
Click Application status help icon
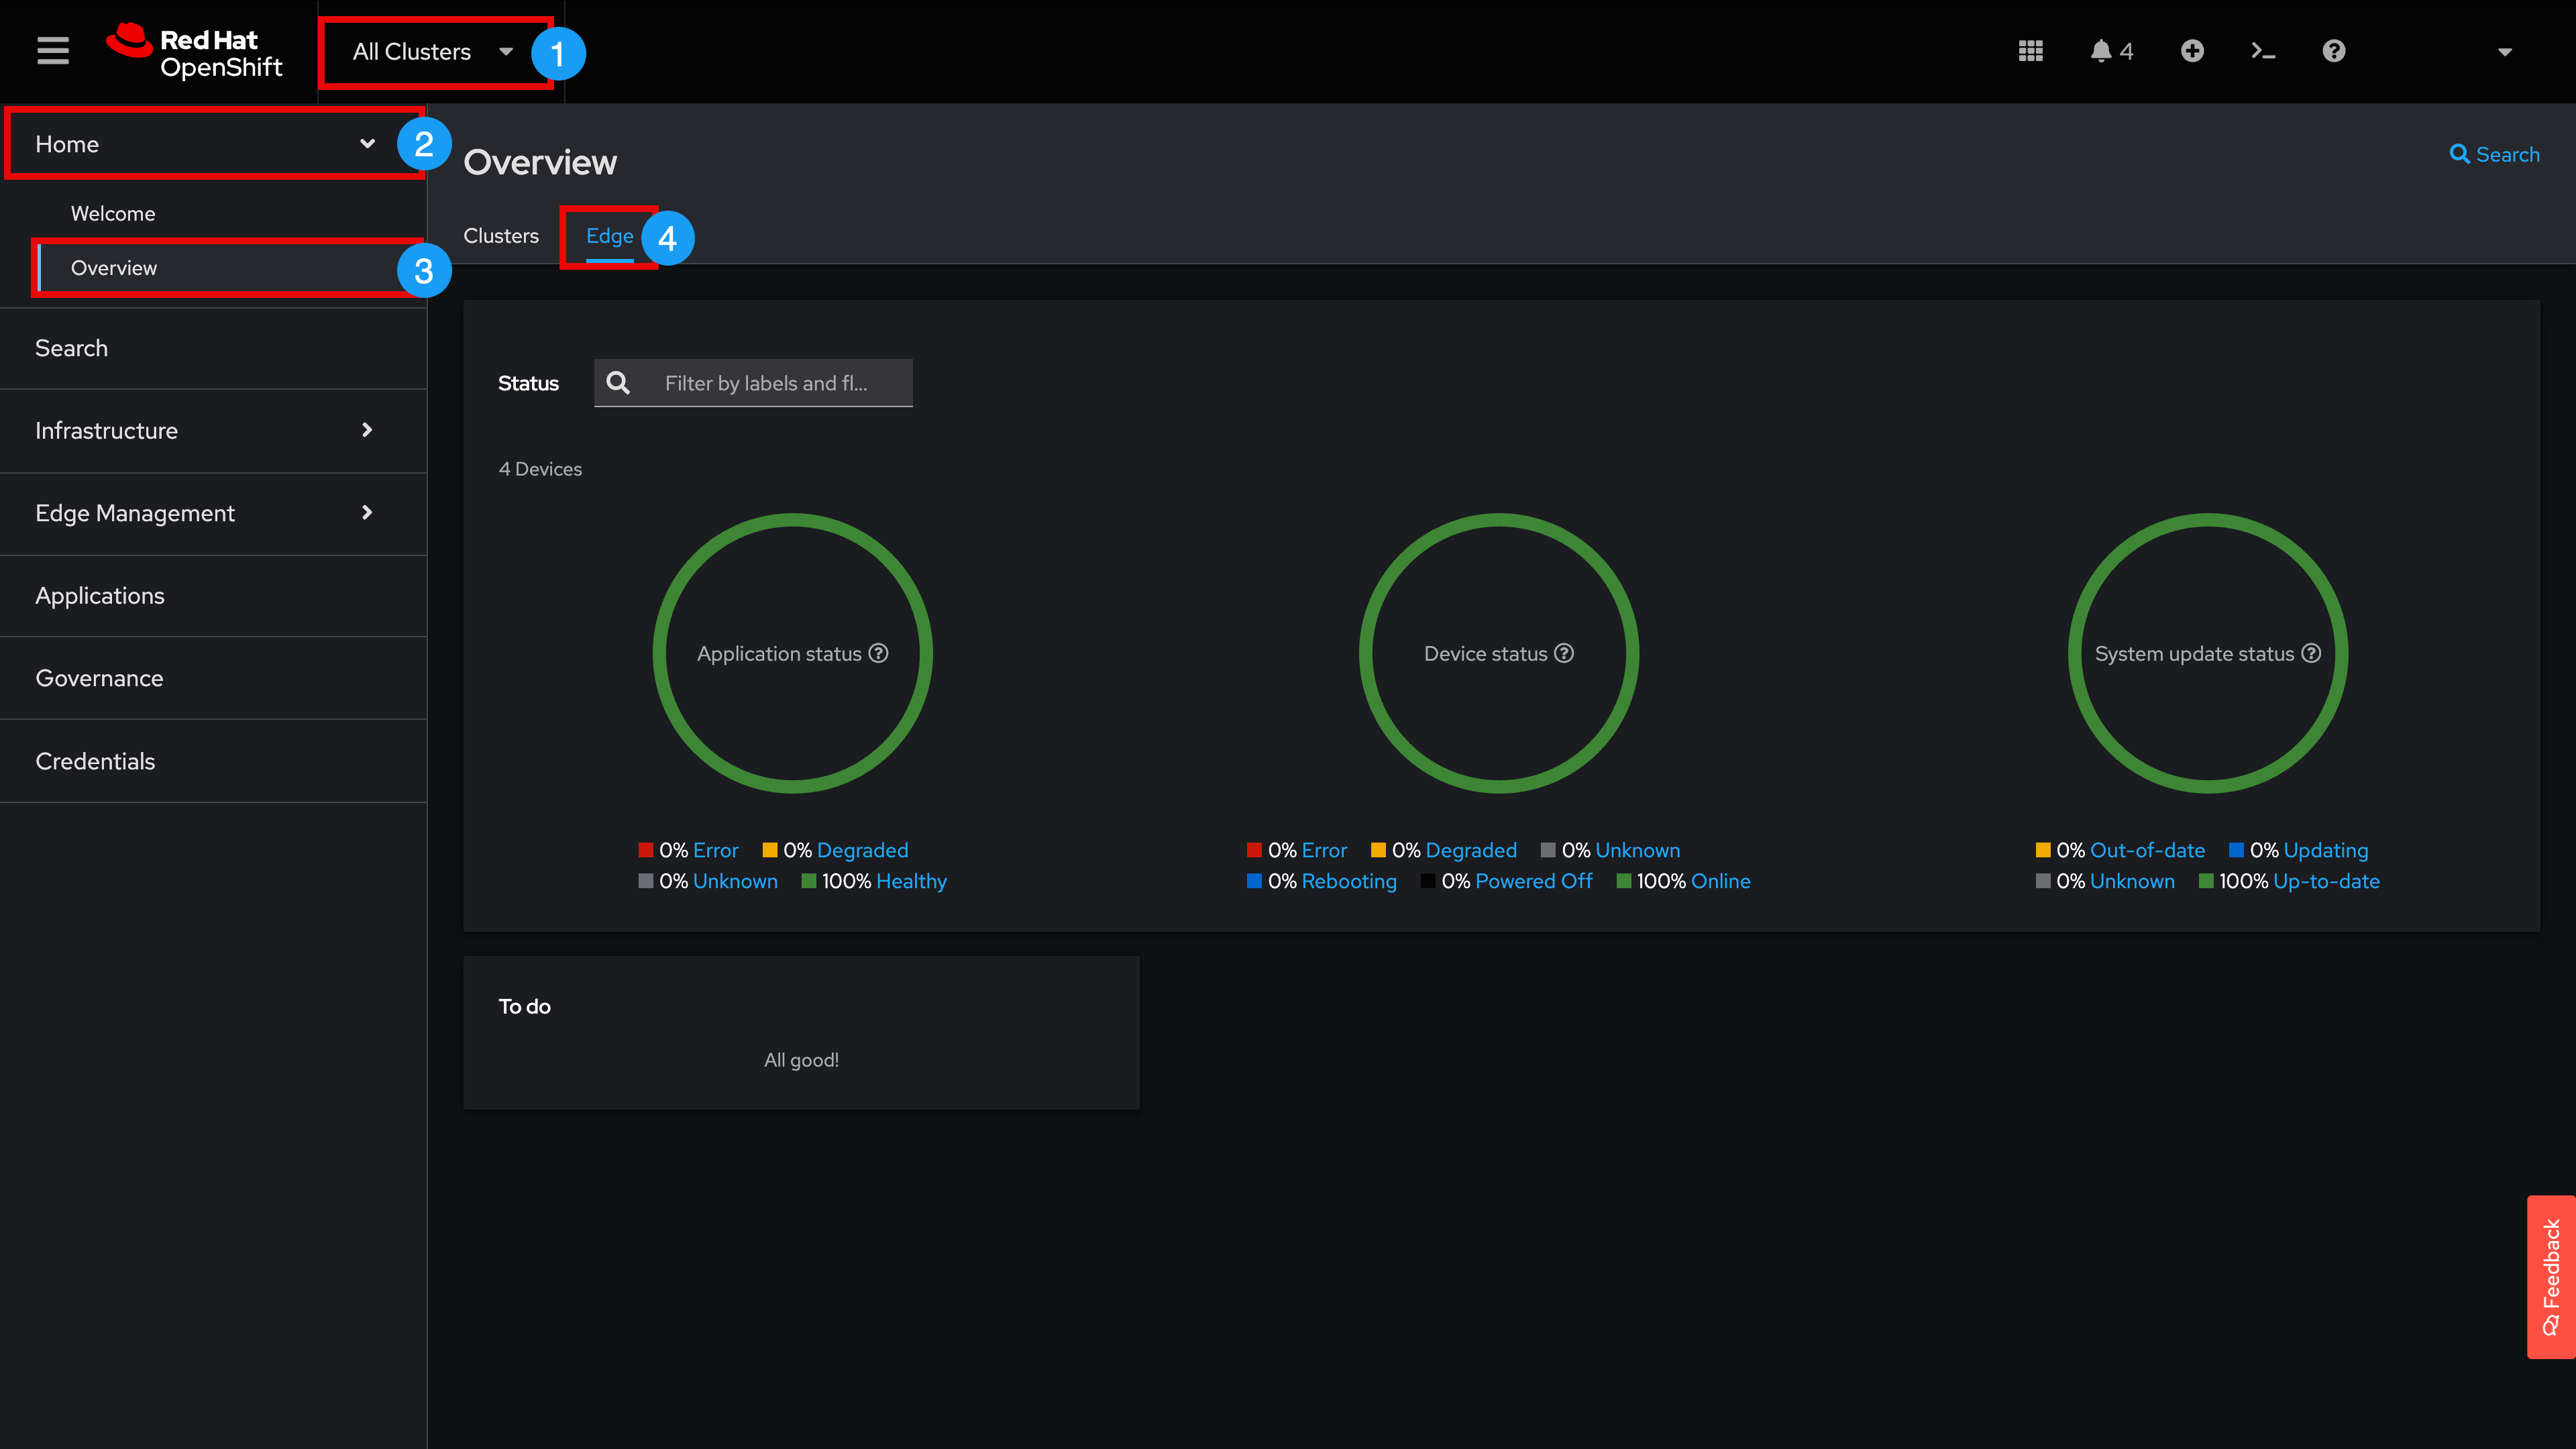click(878, 653)
